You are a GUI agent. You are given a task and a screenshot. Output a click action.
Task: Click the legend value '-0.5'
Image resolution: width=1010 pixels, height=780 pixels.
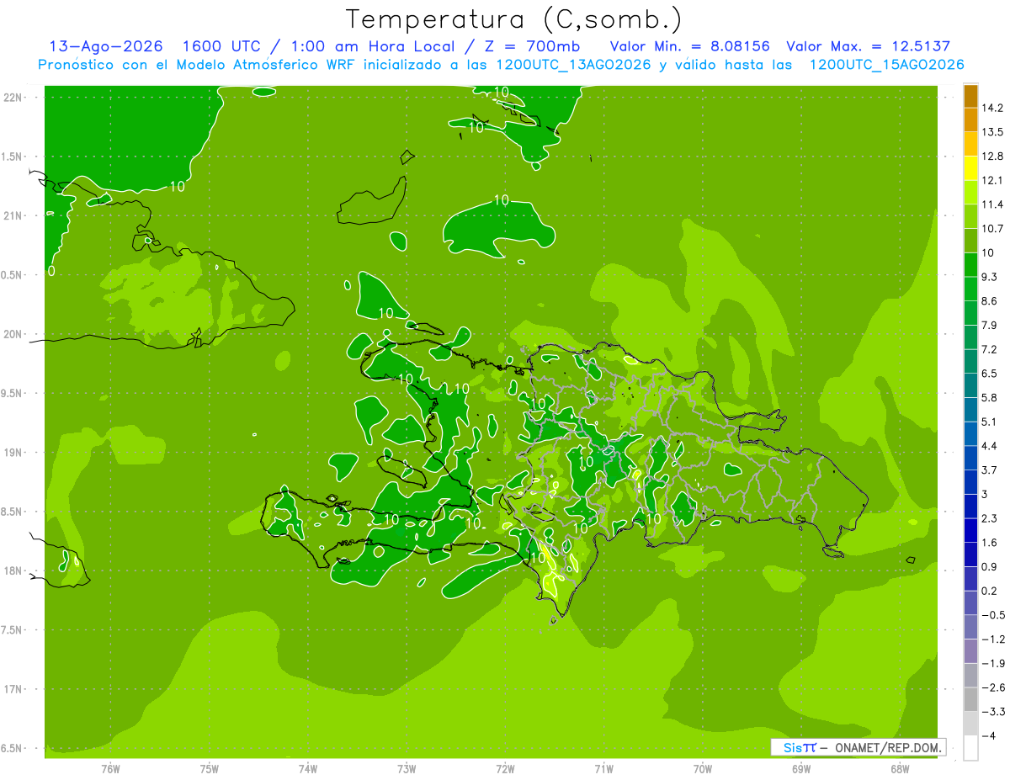tap(992, 615)
